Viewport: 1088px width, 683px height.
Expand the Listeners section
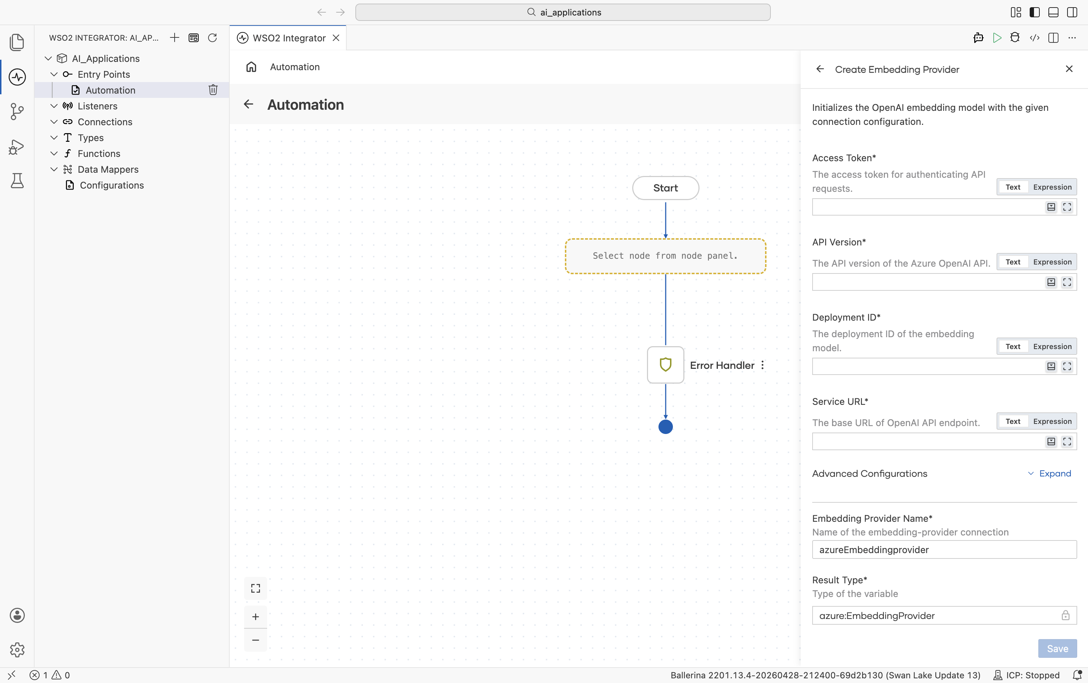54,106
